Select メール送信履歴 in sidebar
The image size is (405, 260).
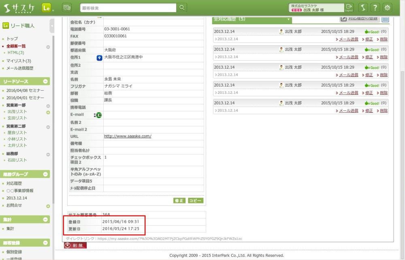coord(20,68)
